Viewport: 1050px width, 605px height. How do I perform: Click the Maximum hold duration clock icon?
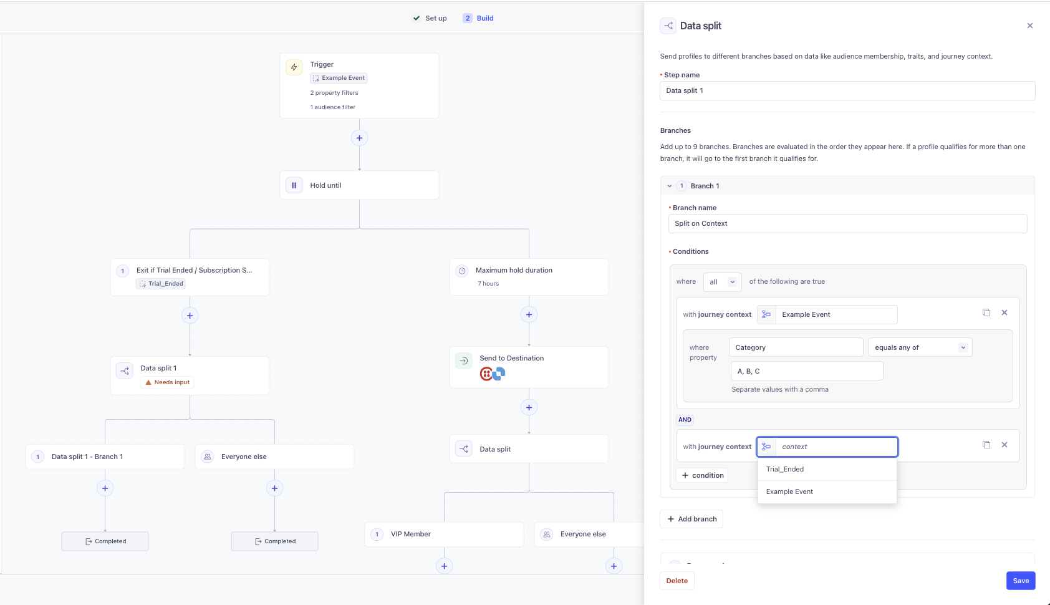pyautogui.click(x=462, y=271)
